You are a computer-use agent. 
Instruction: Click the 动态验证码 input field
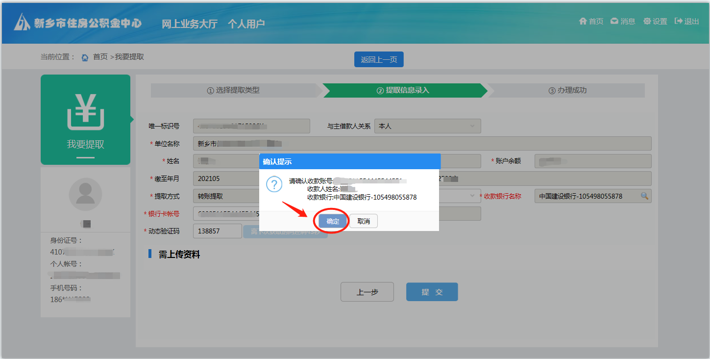point(218,231)
